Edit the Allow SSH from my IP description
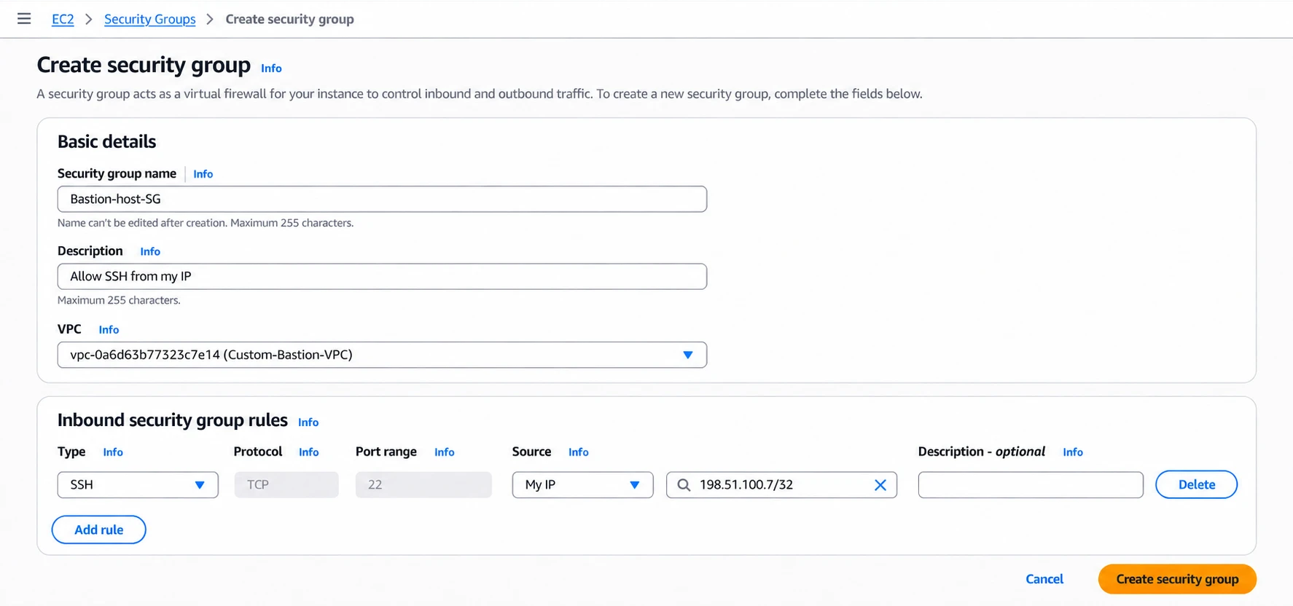Image resolution: width=1293 pixels, height=606 pixels. click(382, 276)
